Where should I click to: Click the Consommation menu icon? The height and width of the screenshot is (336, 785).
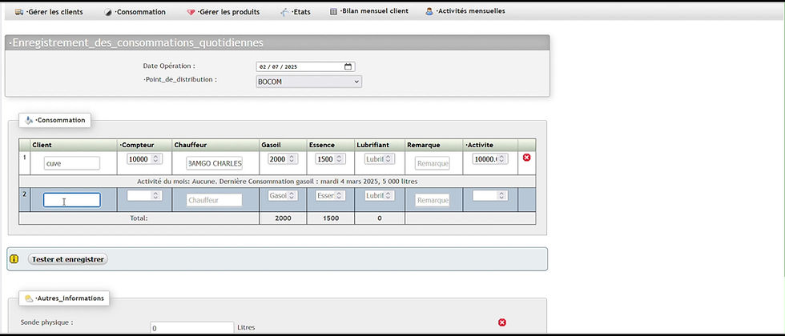coord(108,12)
